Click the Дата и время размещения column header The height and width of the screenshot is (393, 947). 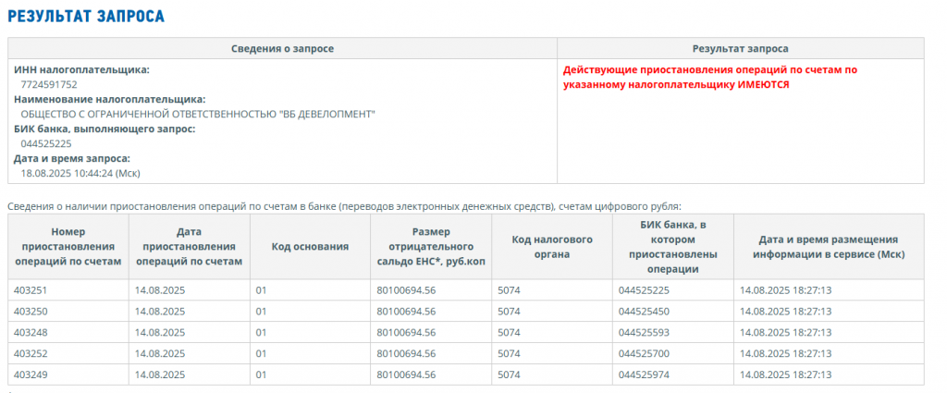pyautogui.click(x=829, y=246)
